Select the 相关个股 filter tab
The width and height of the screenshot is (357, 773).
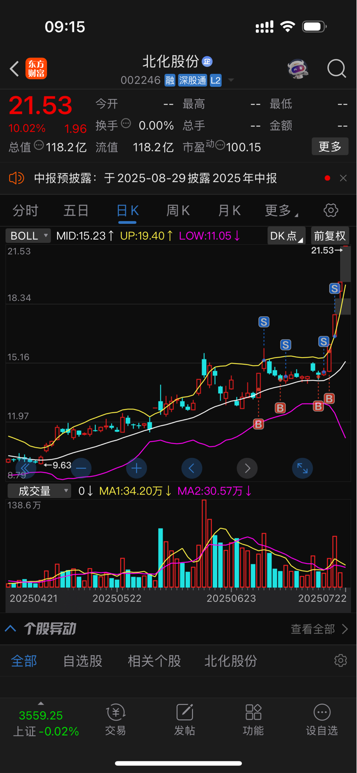coord(154,661)
